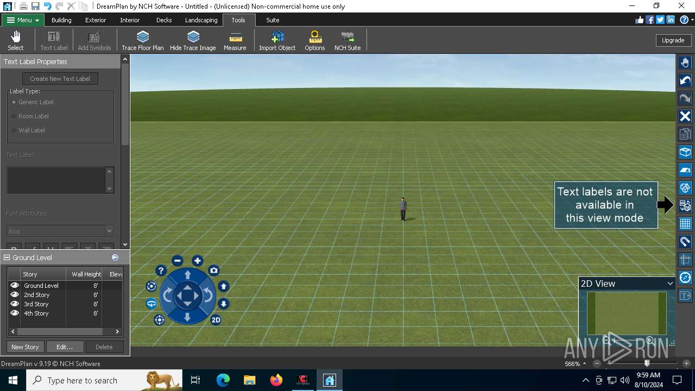
Task: Zoom out with minus on navigation wheel
Action: click(x=178, y=261)
